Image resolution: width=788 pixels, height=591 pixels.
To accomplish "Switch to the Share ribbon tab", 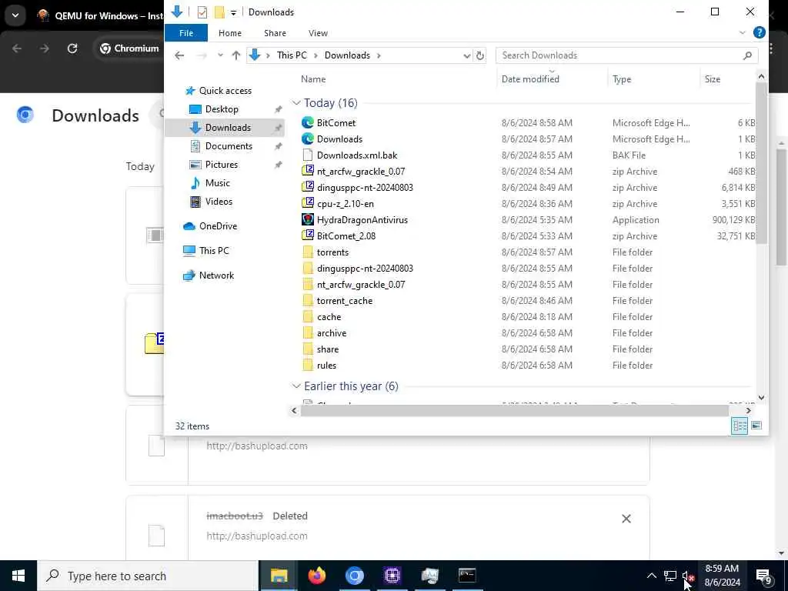I will [275, 32].
